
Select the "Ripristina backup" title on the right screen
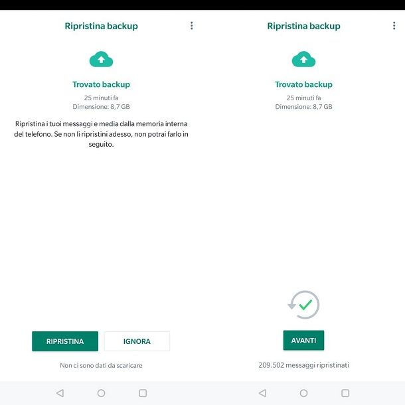(304, 26)
